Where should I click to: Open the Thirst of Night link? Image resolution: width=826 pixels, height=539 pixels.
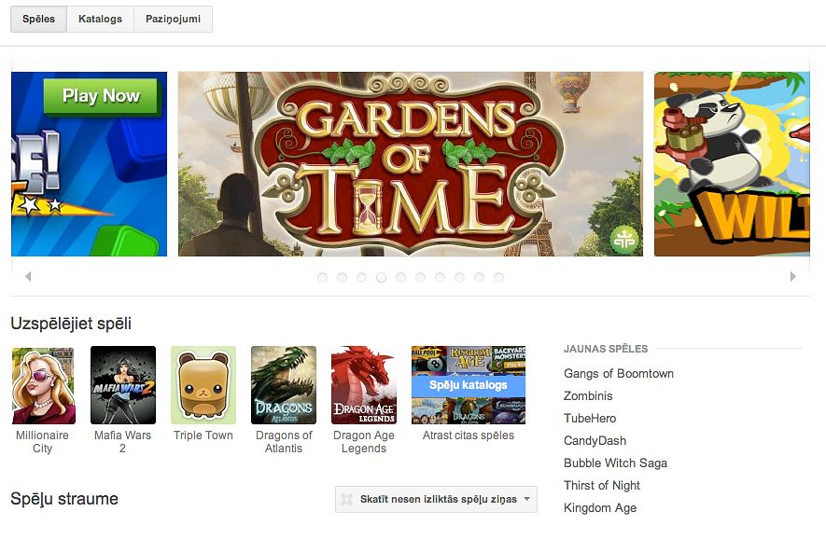(x=602, y=485)
